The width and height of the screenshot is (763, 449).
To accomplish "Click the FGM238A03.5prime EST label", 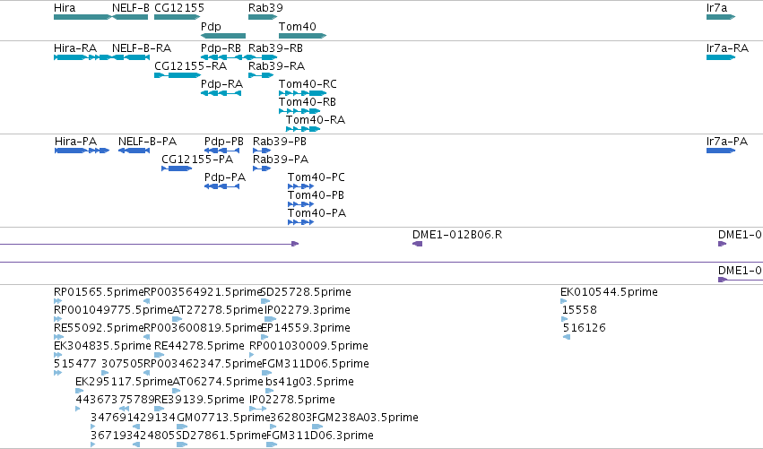I will [365, 418].
